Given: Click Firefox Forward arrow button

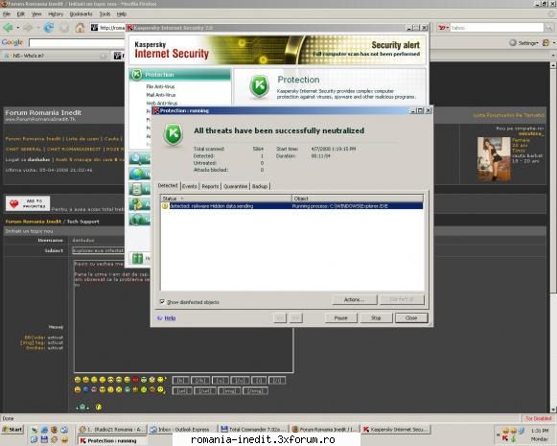Looking at the screenshot, I should pos(28,28).
